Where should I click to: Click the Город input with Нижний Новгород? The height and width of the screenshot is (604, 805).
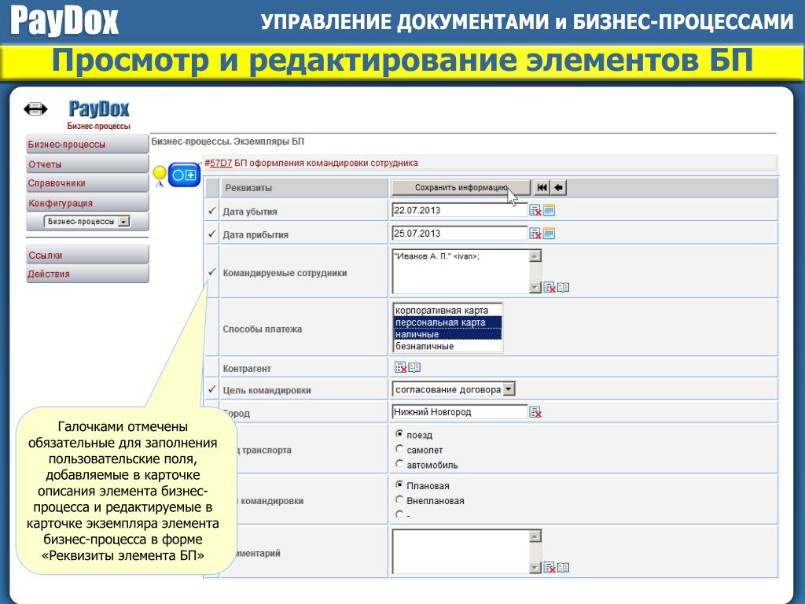click(459, 411)
